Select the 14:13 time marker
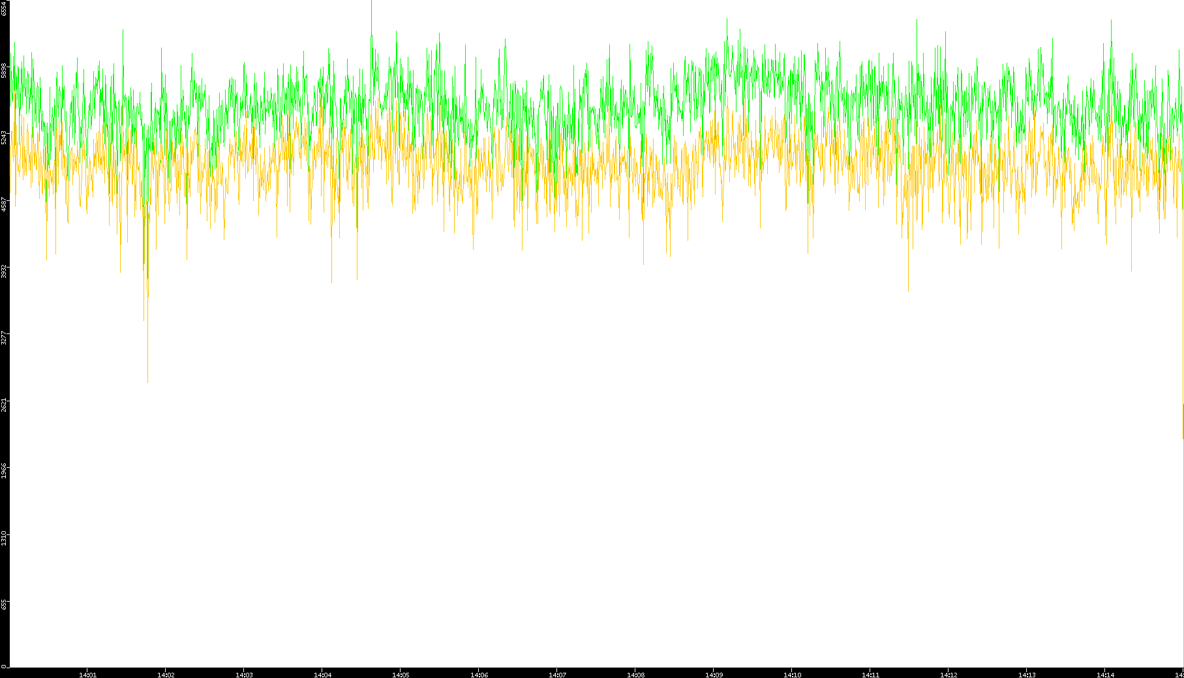1184x678 pixels. (x=1027, y=675)
